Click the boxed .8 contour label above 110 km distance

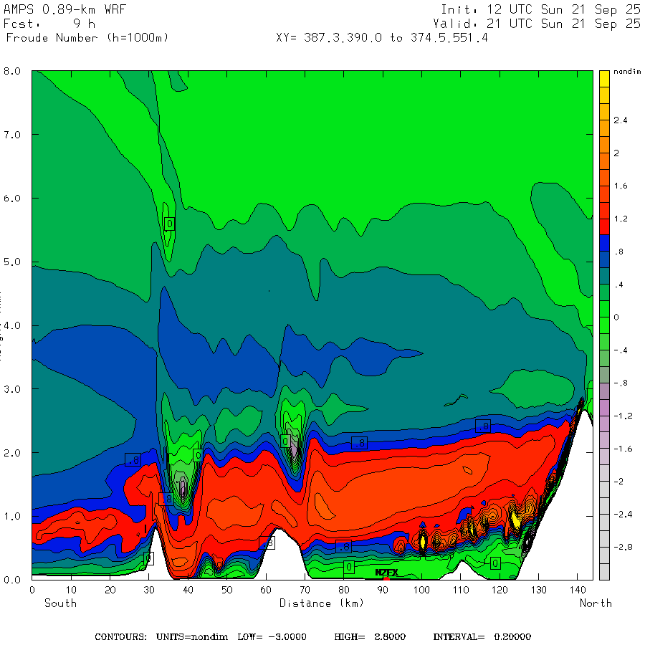(483, 426)
